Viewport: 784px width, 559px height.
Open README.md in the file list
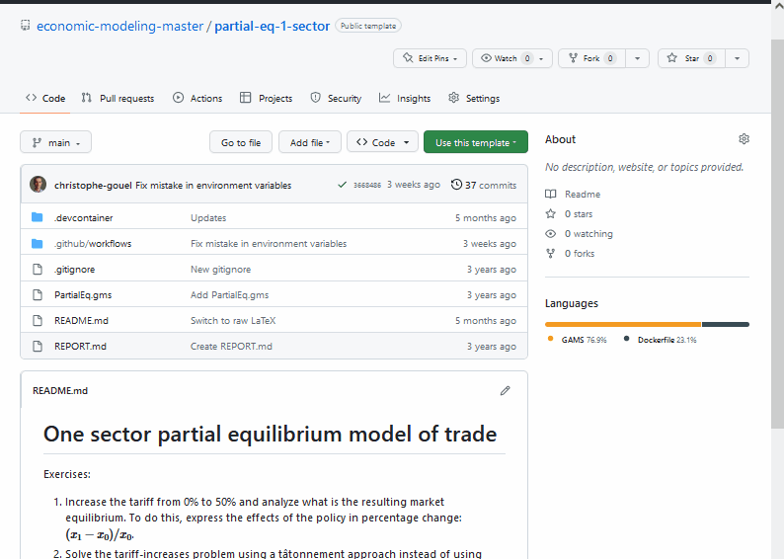tap(81, 321)
